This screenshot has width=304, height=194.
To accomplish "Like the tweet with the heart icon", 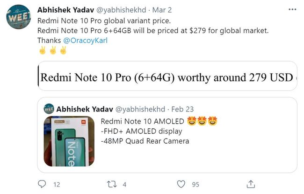I will coord(181,184).
